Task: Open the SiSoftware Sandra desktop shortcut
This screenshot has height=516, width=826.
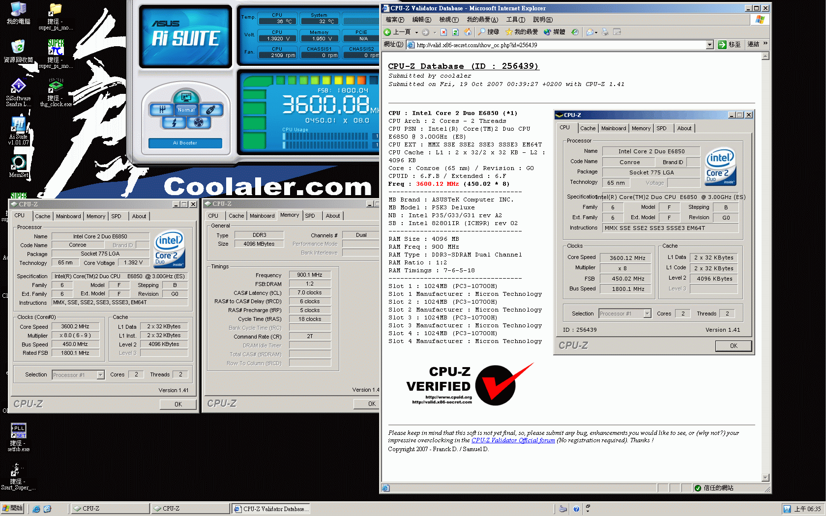Action: coord(18,92)
